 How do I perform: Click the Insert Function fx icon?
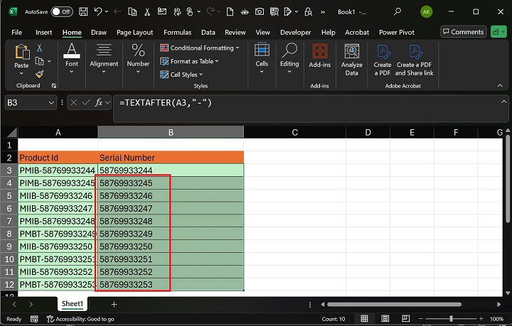(100, 103)
